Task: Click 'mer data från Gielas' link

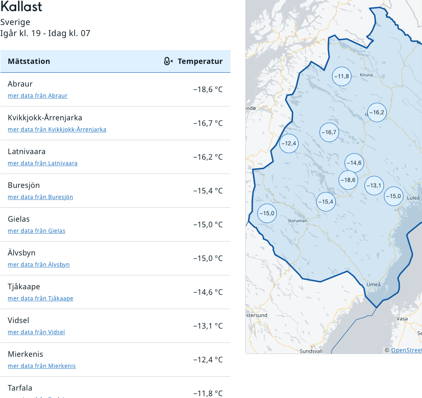Action: [37, 231]
